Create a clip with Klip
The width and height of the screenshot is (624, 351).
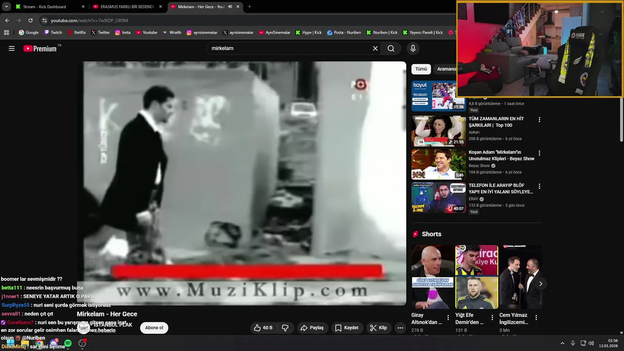pyautogui.click(x=378, y=328)
